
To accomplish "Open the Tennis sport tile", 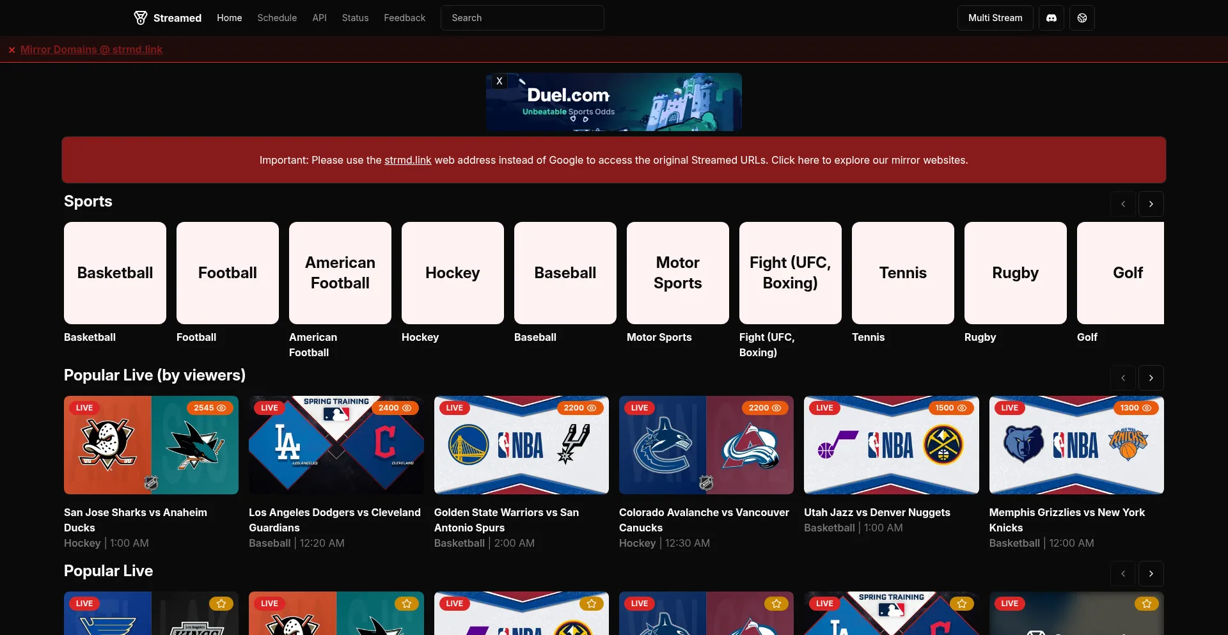I will tap(903, 273).
